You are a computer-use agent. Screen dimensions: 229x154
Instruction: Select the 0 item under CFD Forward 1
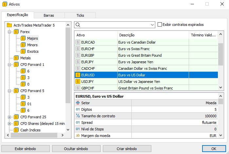(28, 84)
